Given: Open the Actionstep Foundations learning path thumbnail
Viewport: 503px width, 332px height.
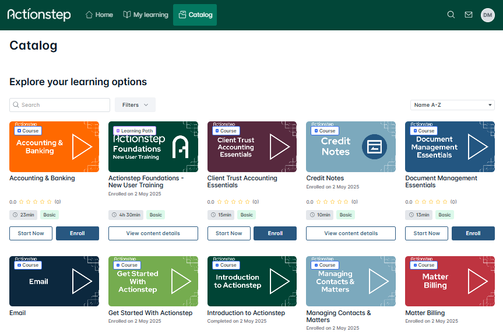Looking at the screenshot, I should point(153,146).
